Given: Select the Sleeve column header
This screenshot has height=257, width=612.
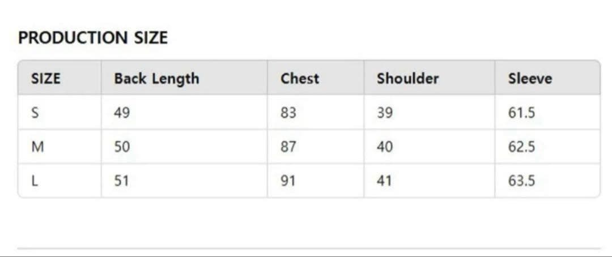Looking at the screenshot, I should 530,79.
